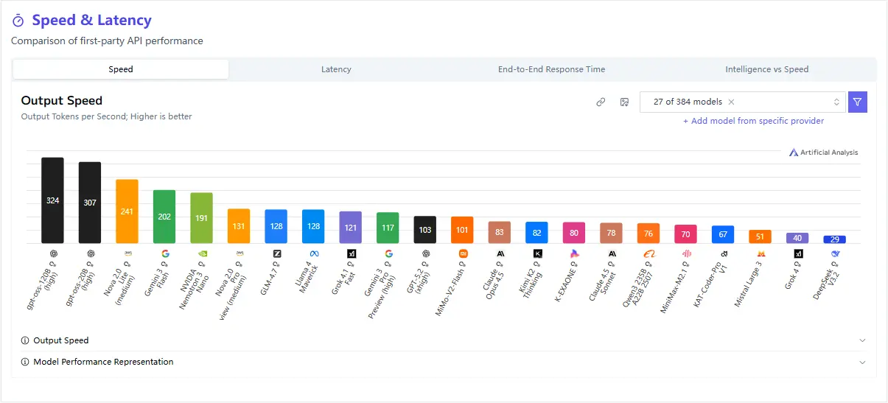888x403 pixels.
Task: Click the Meta logo for Llama 4 Maverick
Action: [313, 253]
